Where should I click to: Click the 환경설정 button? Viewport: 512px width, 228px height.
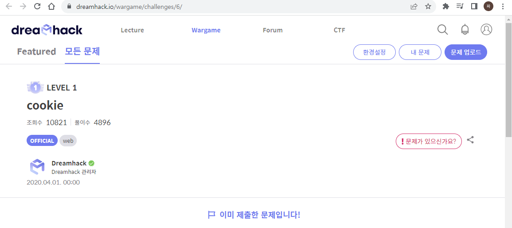pyautogui.click(x=374, y=52)
